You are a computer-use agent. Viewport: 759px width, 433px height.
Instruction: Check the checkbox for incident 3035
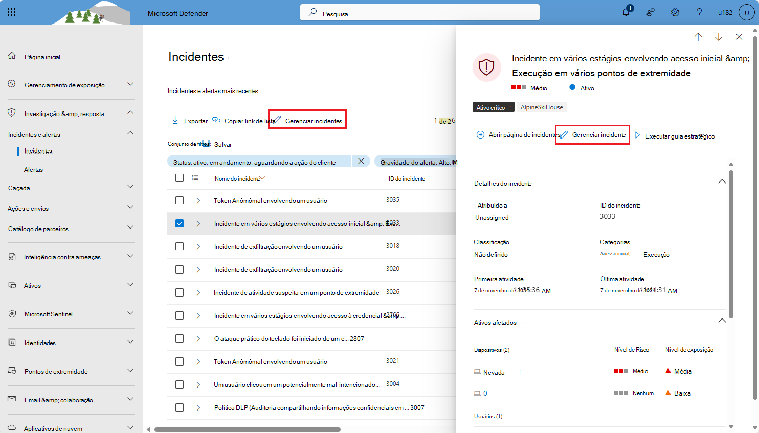(180, 200)
